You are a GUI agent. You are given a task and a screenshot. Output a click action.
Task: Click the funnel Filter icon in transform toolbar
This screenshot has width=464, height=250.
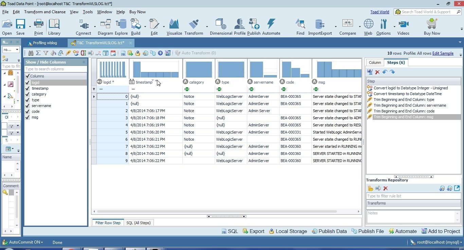[46, 53]
